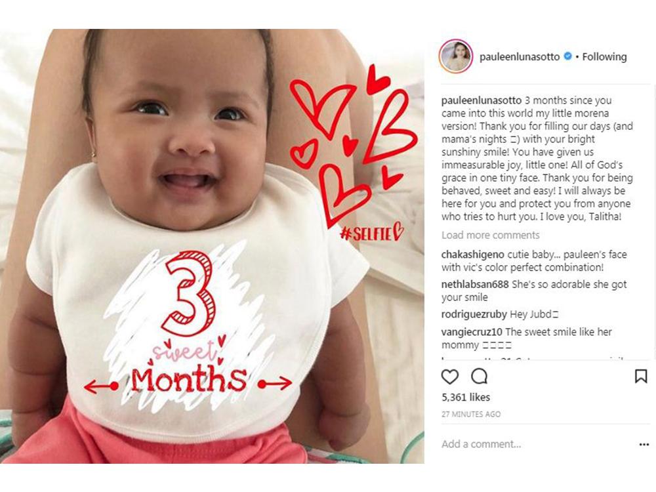656x492 pixels.
Task: Click the baby photo in the post
Action: (x=212, y=246)
